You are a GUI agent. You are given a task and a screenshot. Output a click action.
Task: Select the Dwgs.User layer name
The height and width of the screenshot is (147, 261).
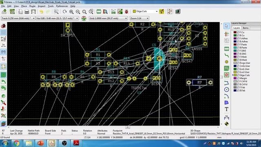coord(245,63)
